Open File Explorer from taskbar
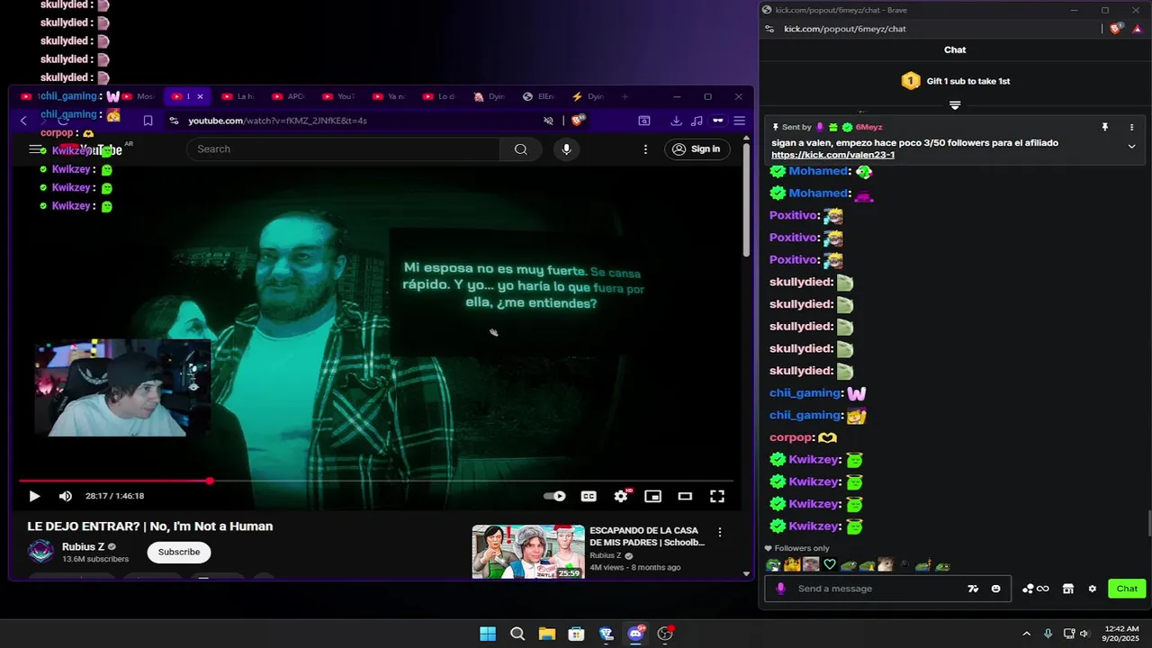The width and height of the screenshot is (1152, 648). [547, 634]
